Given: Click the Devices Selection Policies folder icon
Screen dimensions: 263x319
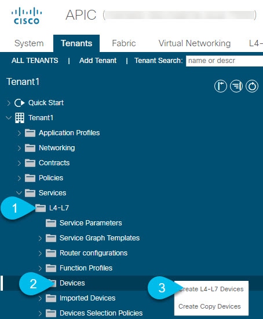Looking at the screenshot, I should pos(51,313).
